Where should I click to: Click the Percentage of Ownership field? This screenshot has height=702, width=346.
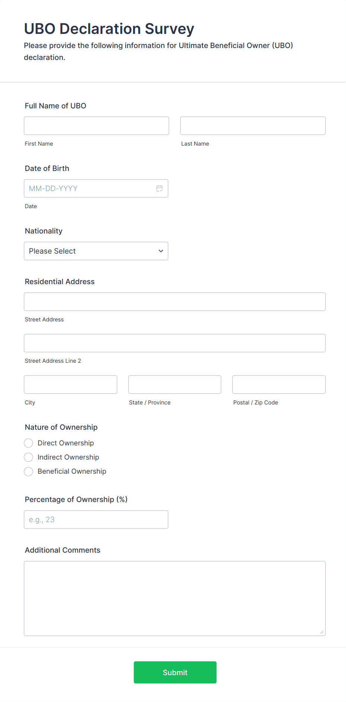tap(96, 520)
